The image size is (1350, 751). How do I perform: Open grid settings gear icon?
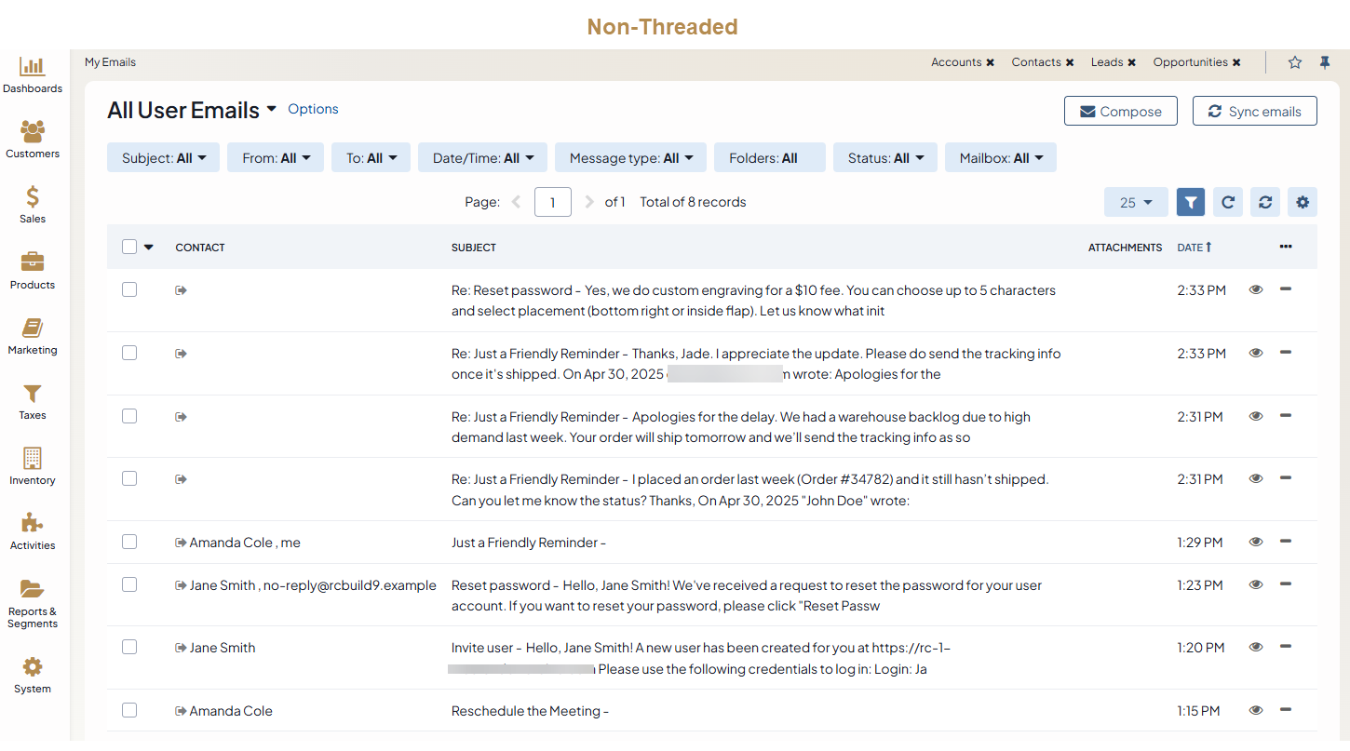[x=1303, y=202]
